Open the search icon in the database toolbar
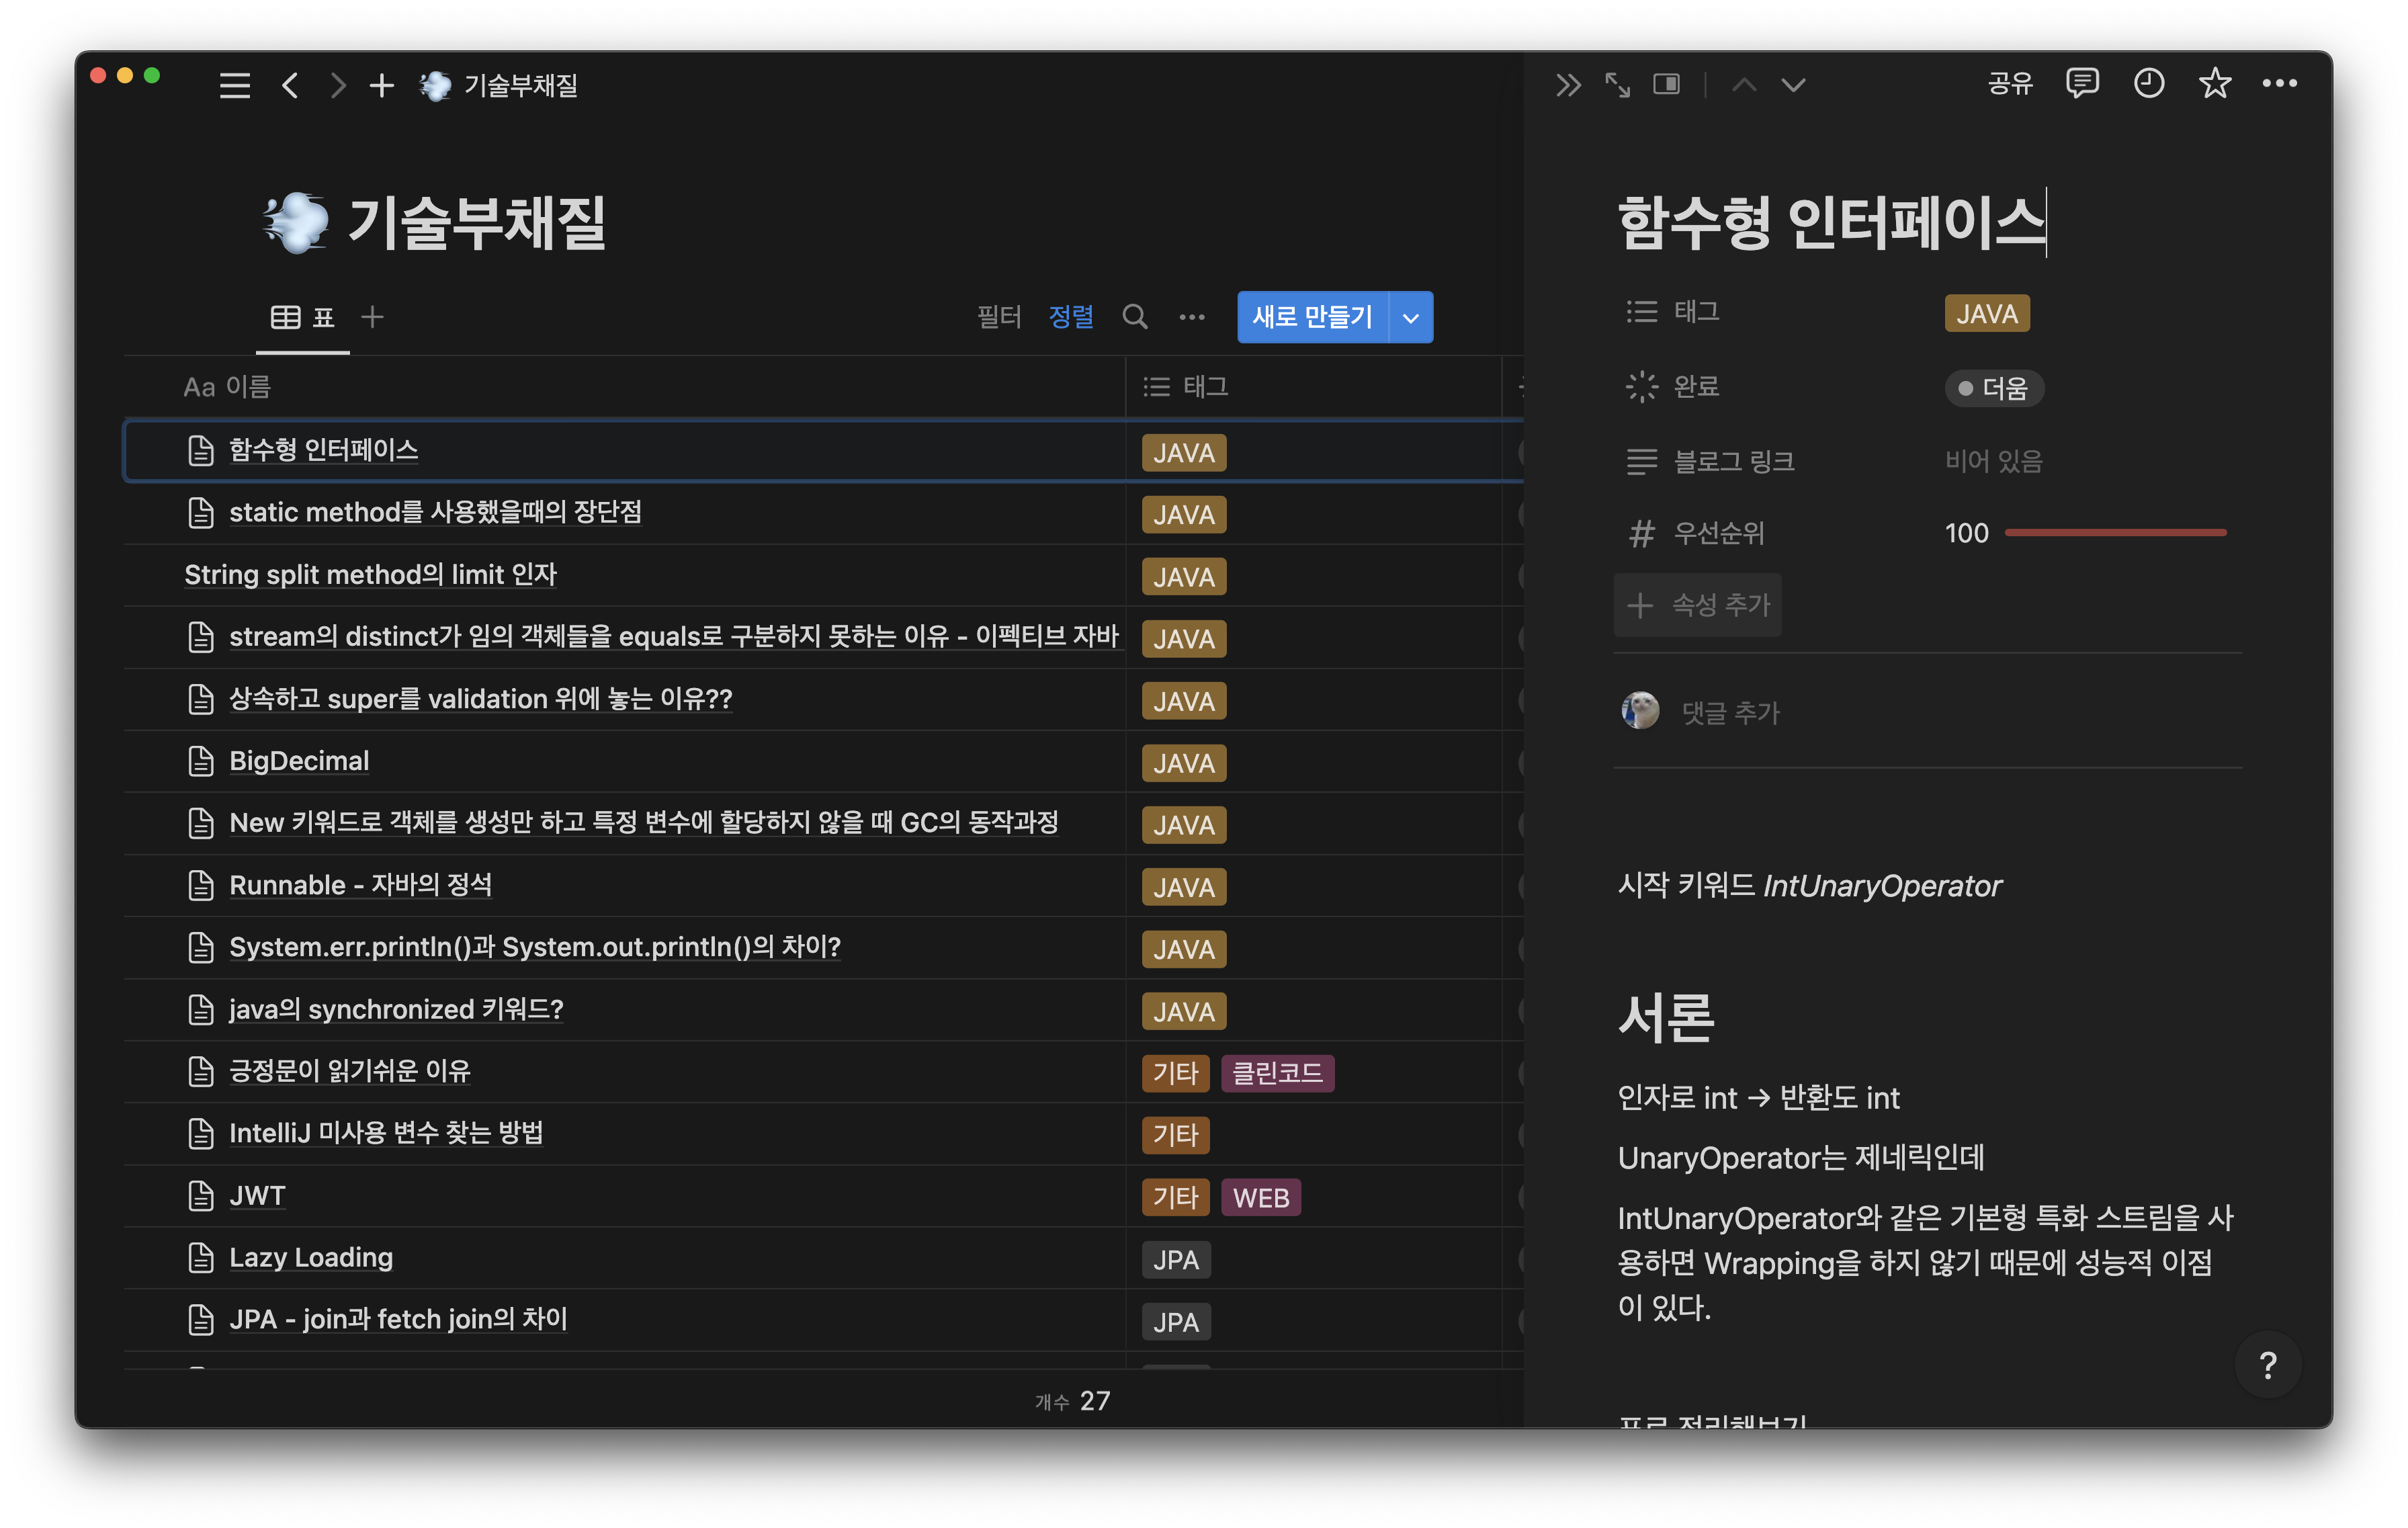The width and height of the screenshot is (2408, 1528). point(1134,317)
